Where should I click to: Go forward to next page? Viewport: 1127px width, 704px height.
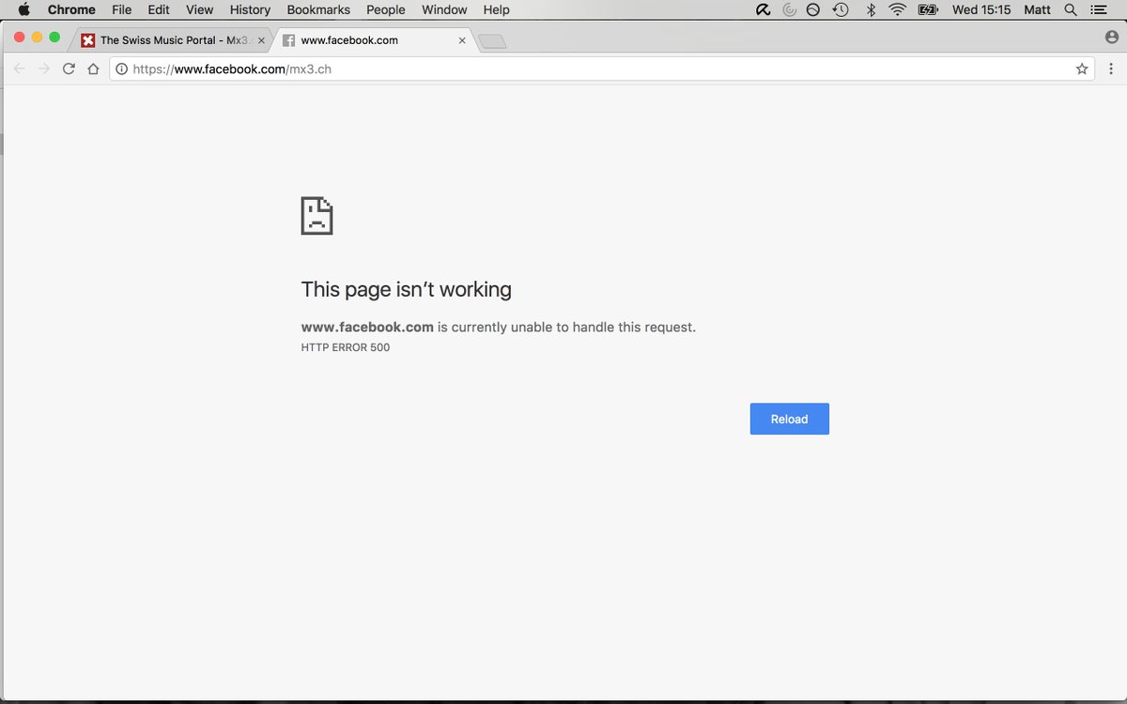click(43, 69)
